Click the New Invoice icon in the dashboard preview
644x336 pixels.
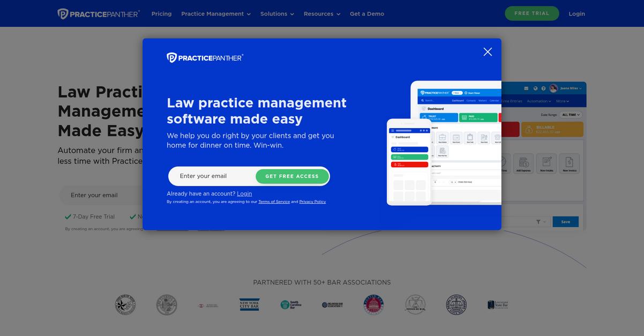[569, 163]
